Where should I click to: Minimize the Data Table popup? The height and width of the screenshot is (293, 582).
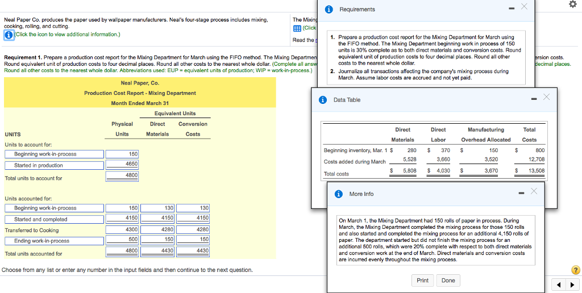coord(534,99)
